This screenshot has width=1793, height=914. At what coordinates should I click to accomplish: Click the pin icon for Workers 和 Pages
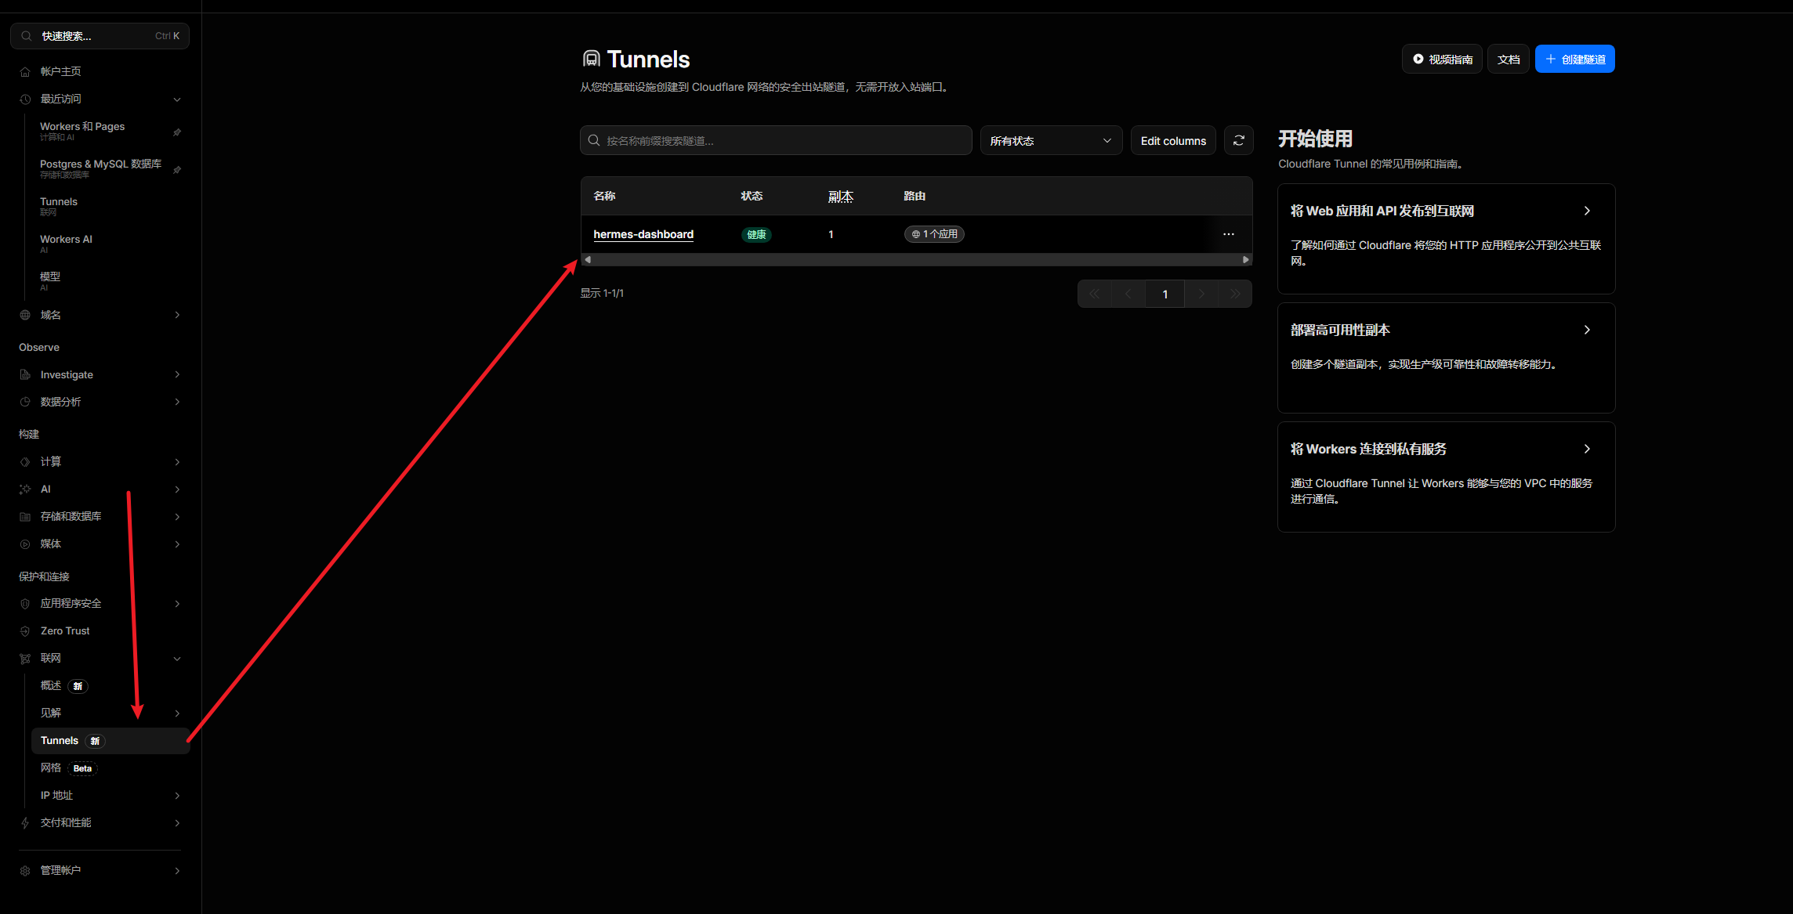pos(177,132)
